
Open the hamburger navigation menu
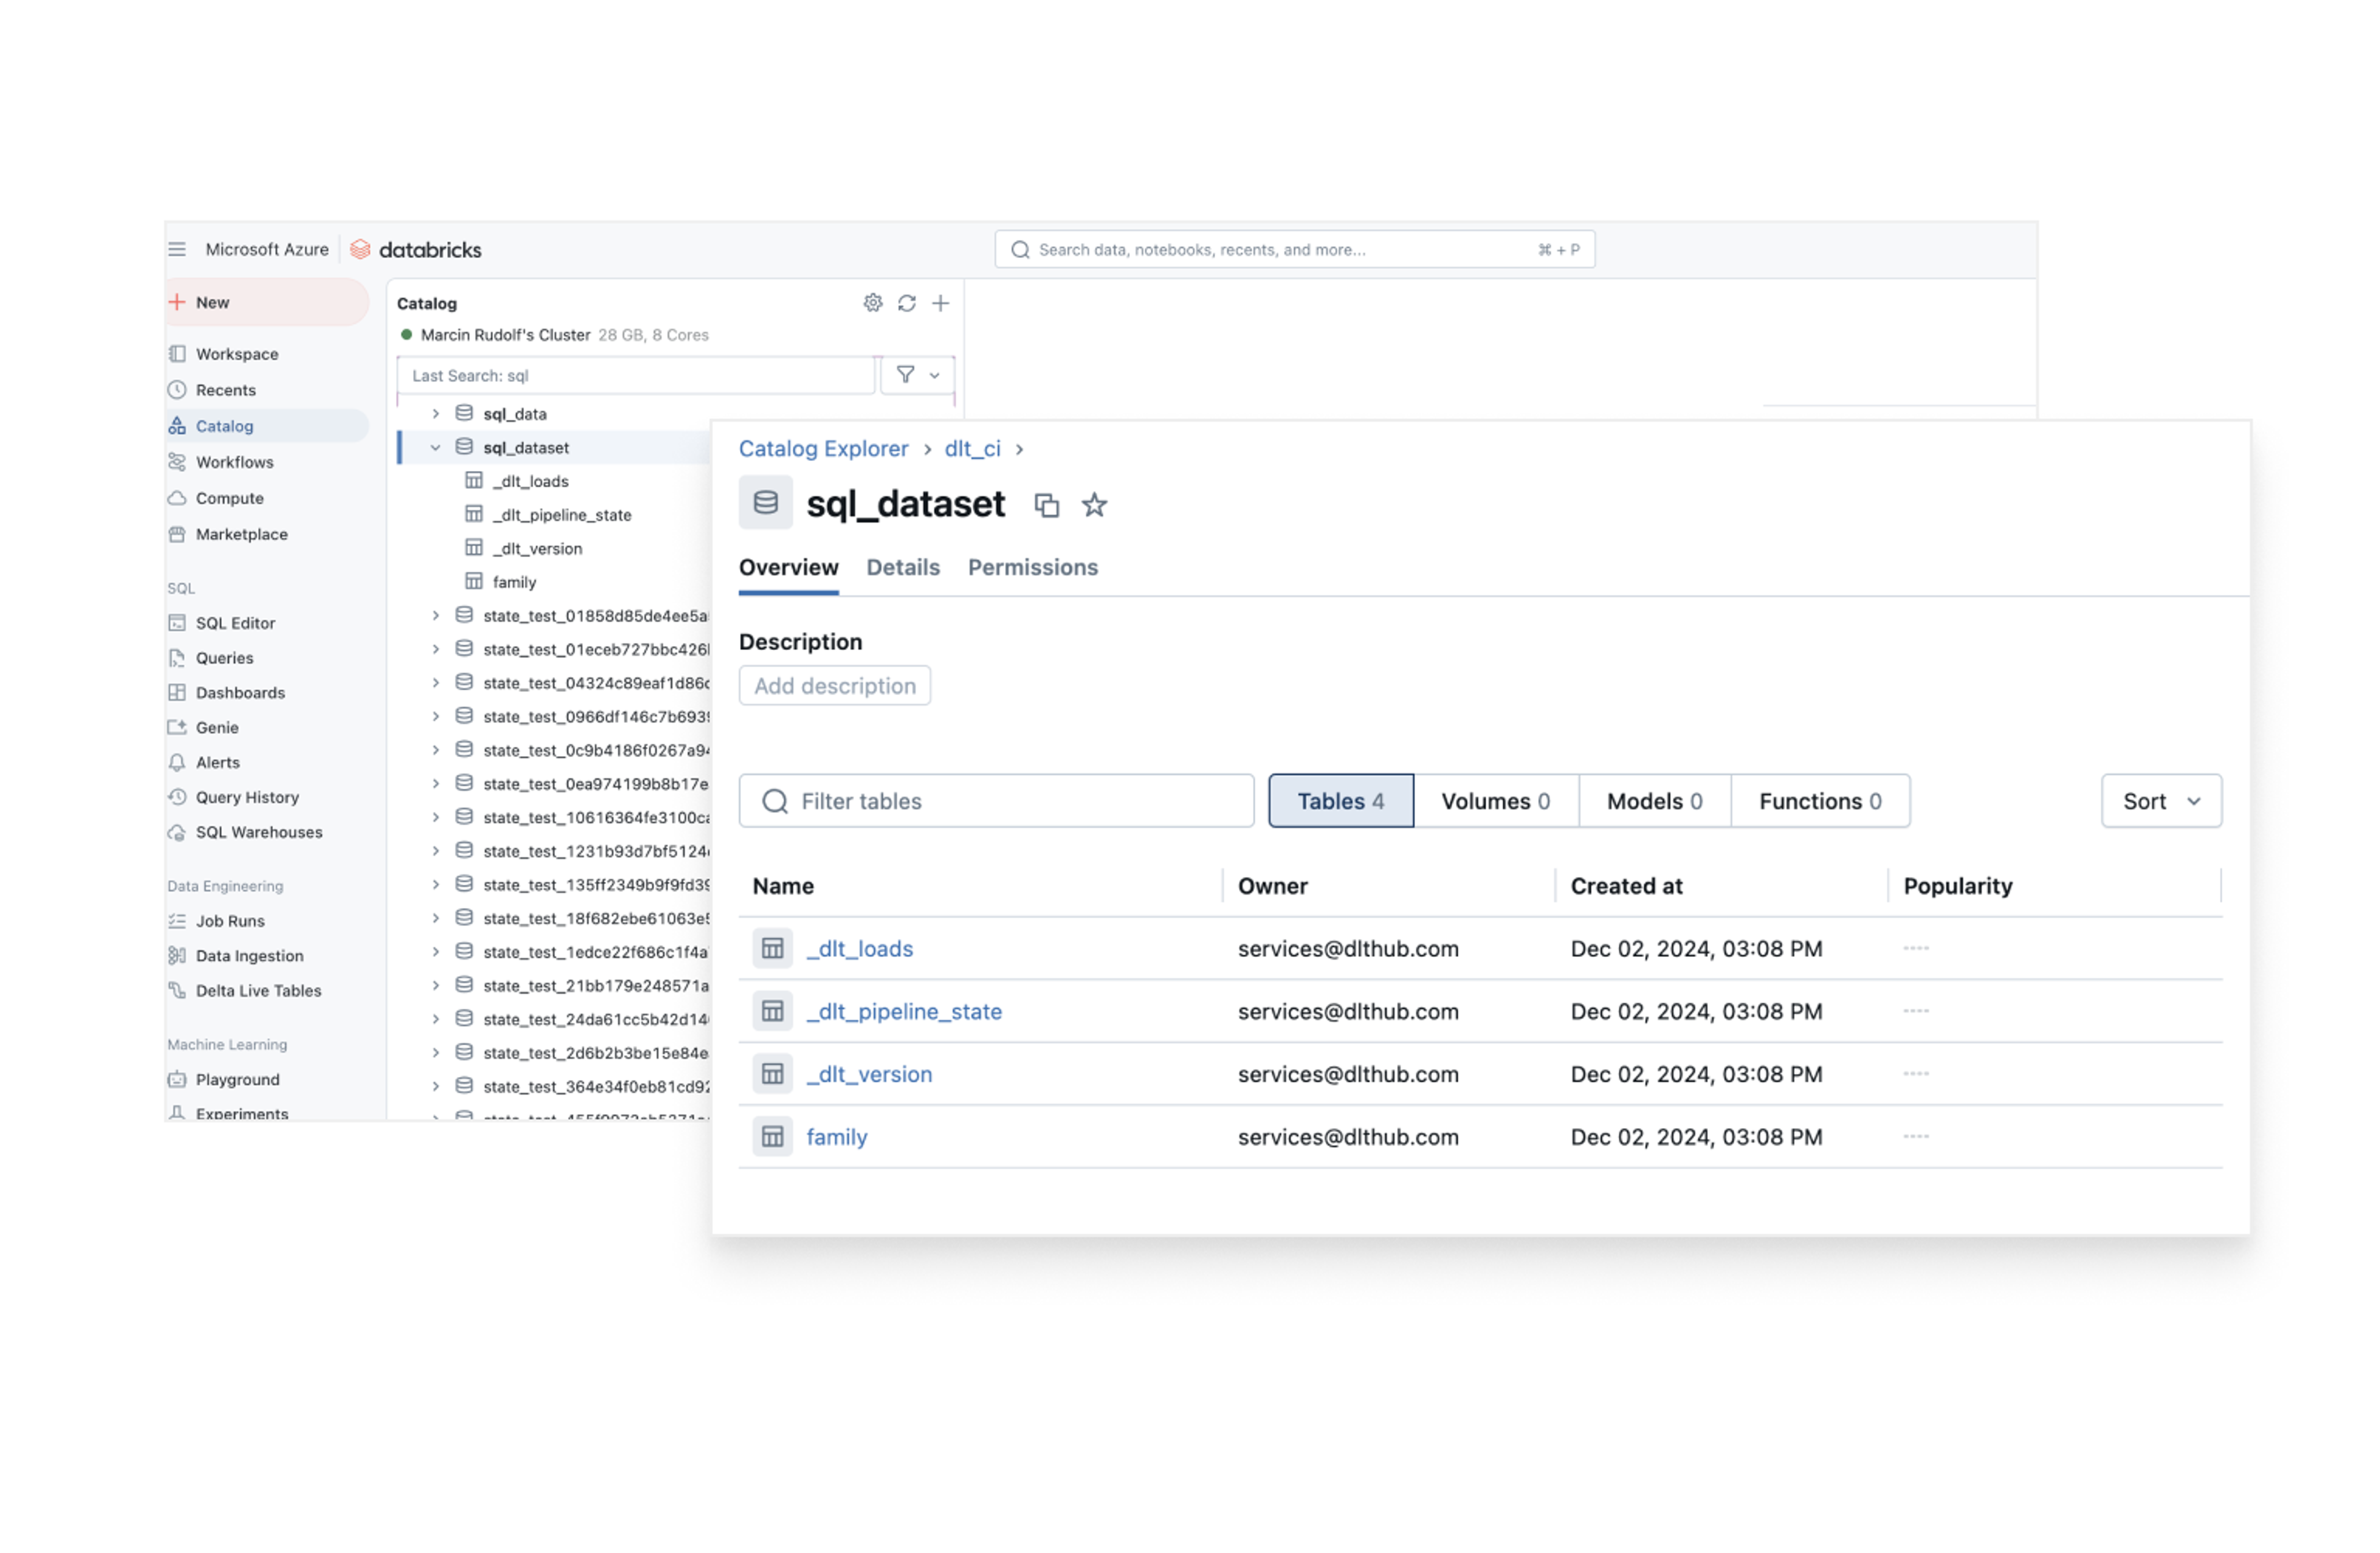(177, 249)
